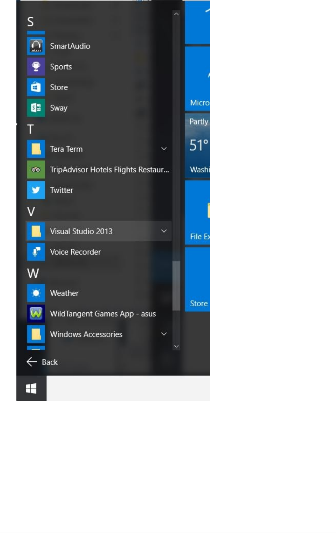Launch the Twitter app label
Screen dimensions: 336x533
[x=62, y=190]
